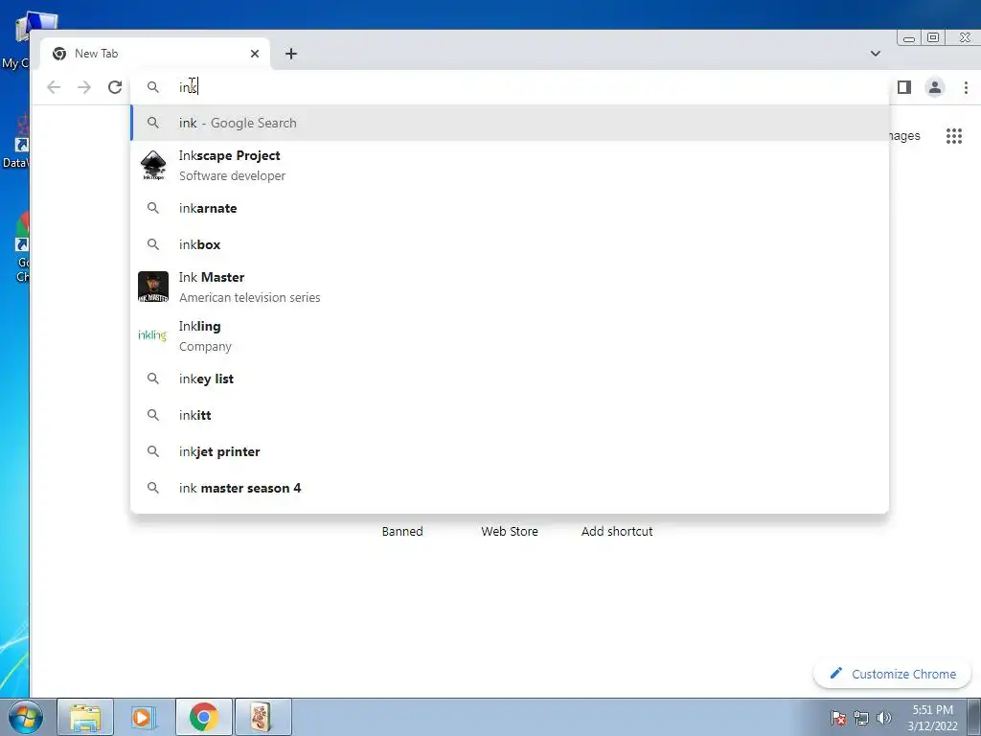Screen dimensions: 981x736
Task: Select the inkey list suggestion
Action: [510, 379]
